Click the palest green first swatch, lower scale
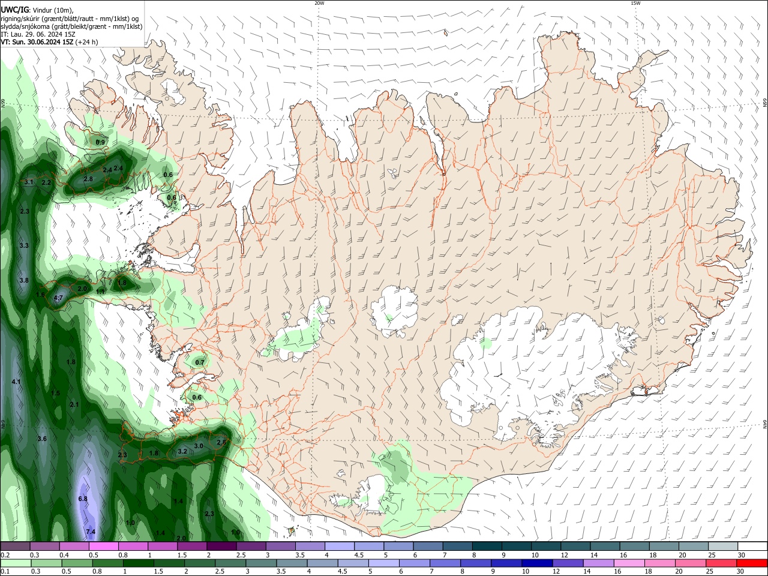 point(15,563)
